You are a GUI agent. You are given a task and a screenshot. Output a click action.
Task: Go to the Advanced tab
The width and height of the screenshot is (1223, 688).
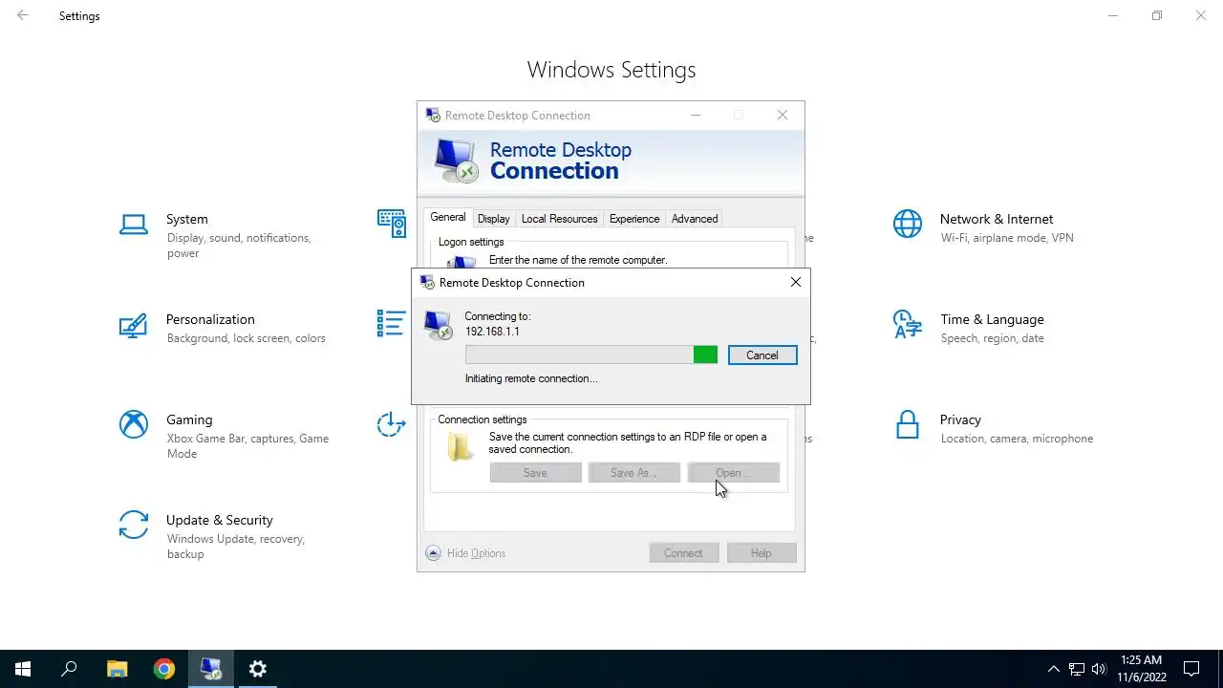point(695,219)
